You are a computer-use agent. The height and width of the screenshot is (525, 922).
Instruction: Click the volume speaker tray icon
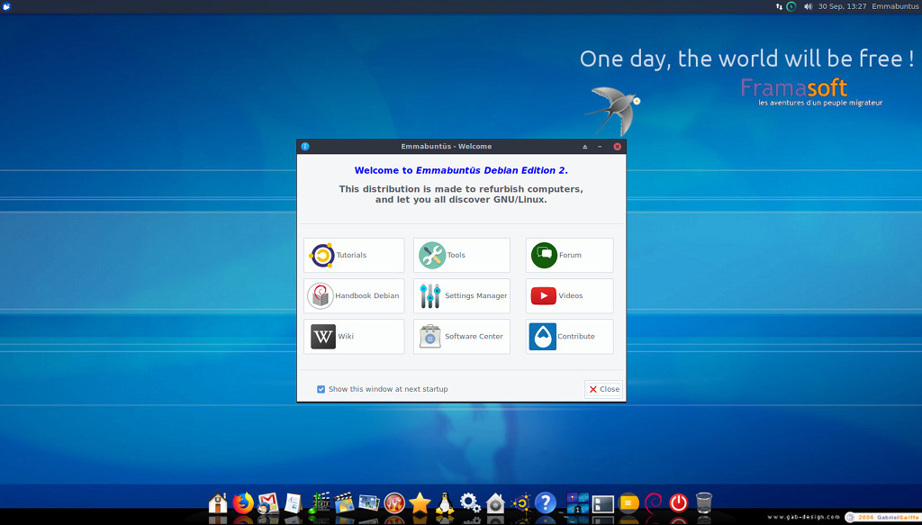[x=808, y=6]
